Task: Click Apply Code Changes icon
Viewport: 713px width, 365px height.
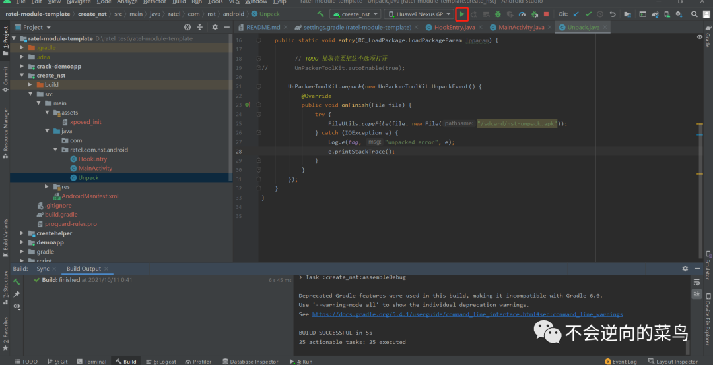Action: pyautogui.click(x=486, y=14)
